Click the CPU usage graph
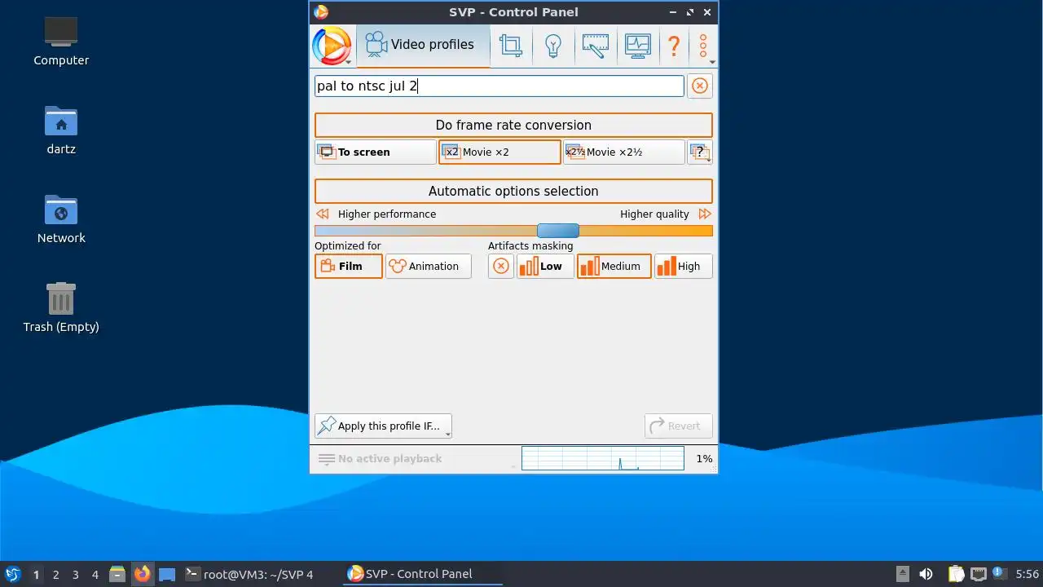 coord(603,458)
